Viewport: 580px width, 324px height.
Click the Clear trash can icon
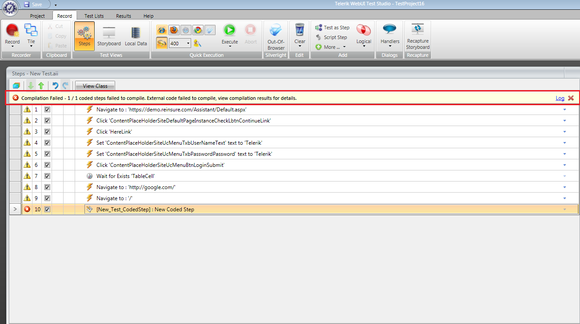point(300,30)
